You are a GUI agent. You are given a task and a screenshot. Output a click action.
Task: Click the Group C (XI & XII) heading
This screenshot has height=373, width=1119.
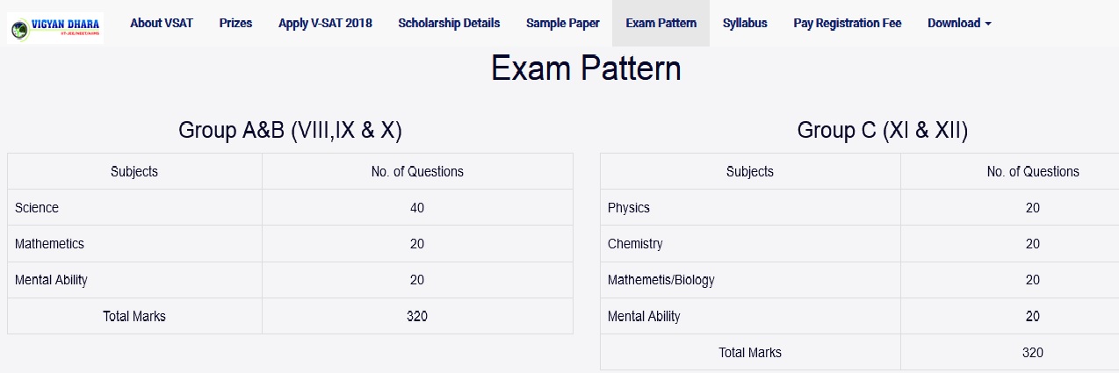click(x=883, y=131)
